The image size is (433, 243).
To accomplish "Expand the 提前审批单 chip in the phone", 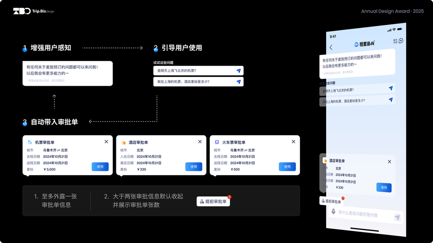I will pos(332,201).
